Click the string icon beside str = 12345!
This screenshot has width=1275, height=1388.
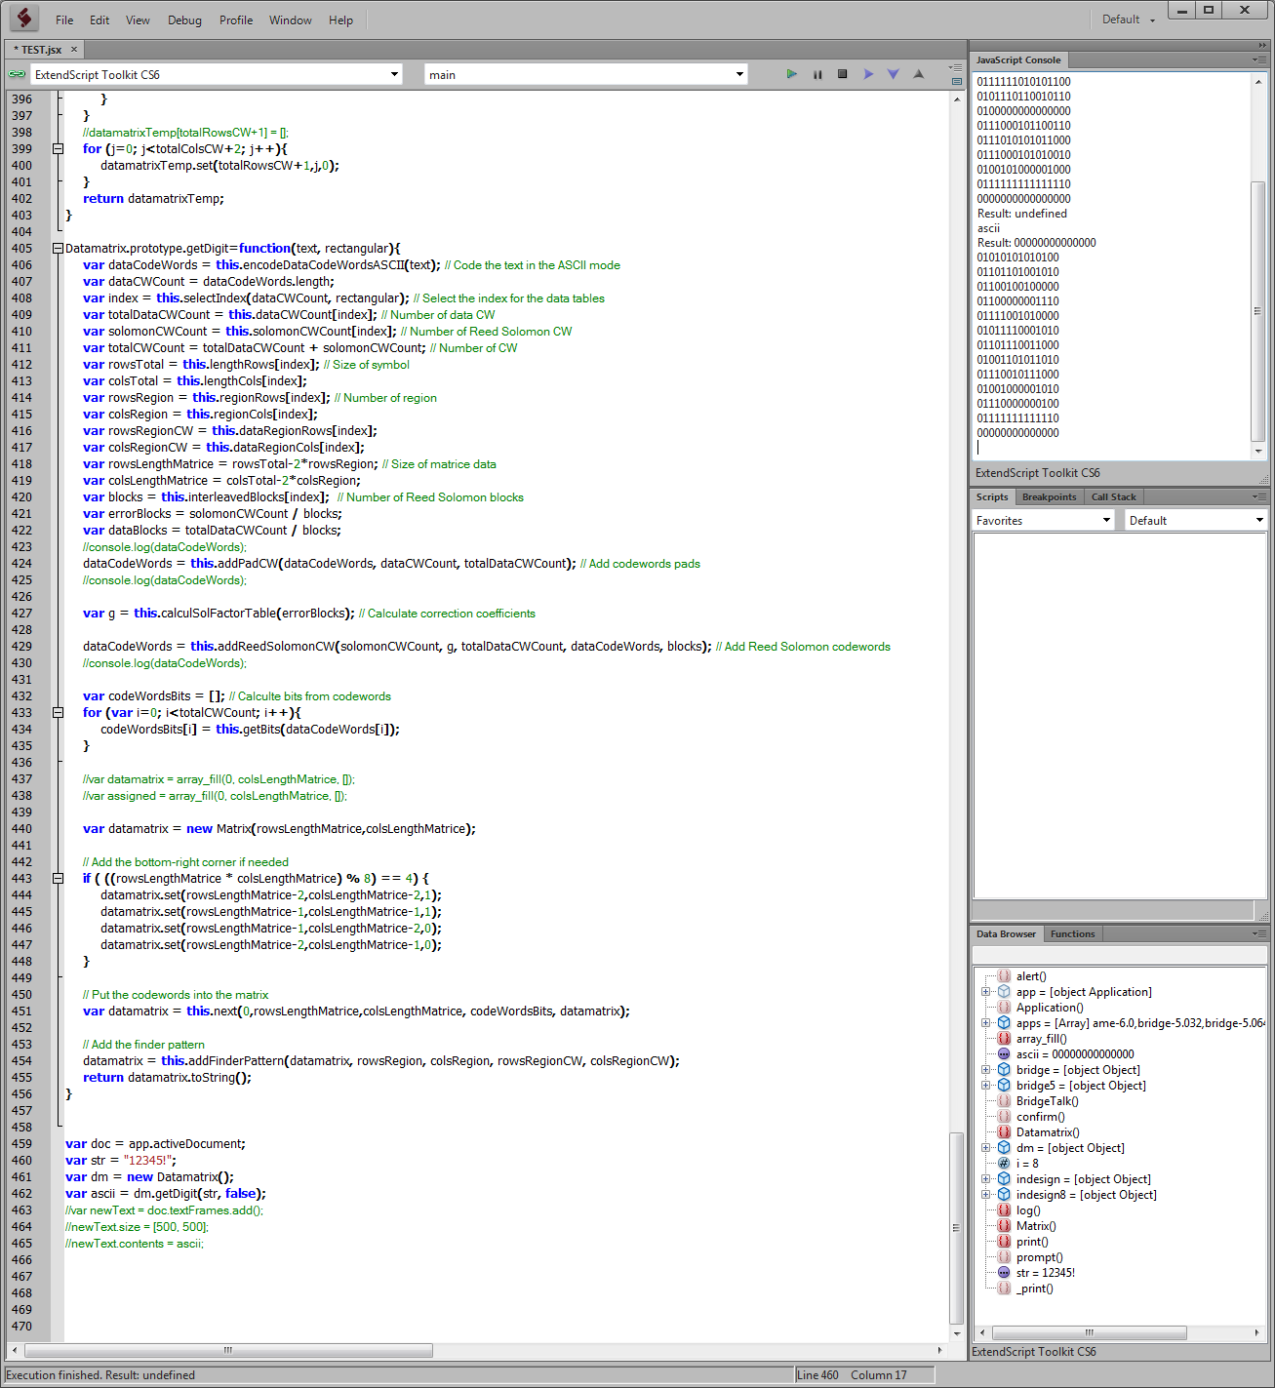(1004, 1273)
